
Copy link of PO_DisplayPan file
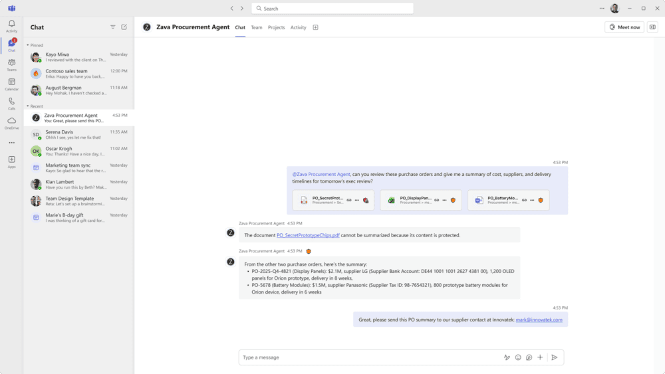coord(436,201)
